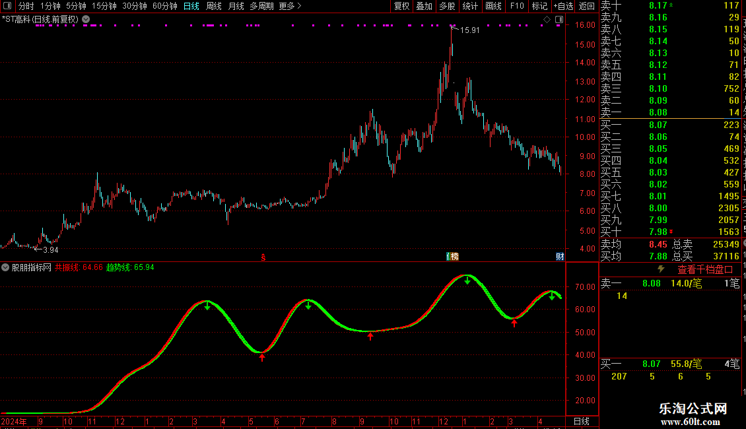Click the 卖十 8.17 order row

click(x=670, y=5)
